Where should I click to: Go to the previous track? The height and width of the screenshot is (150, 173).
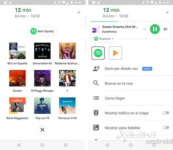[x=144, y=29]
